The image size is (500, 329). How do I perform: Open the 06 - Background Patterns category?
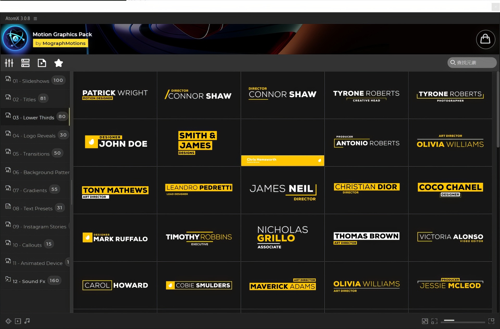click(x=35, y=172)
